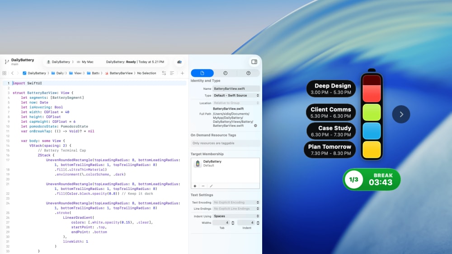Screen dimensions: 452x254
Task: Click the swap editor arrows icon
Action: [164, 73]
